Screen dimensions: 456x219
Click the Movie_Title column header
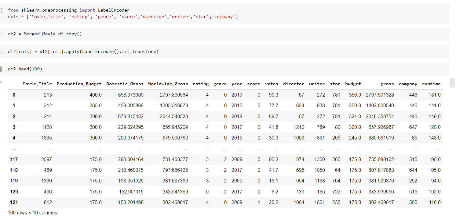click(37, 84)
